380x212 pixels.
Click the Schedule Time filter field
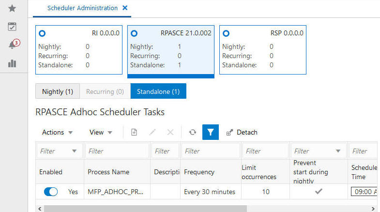[363, 151]
